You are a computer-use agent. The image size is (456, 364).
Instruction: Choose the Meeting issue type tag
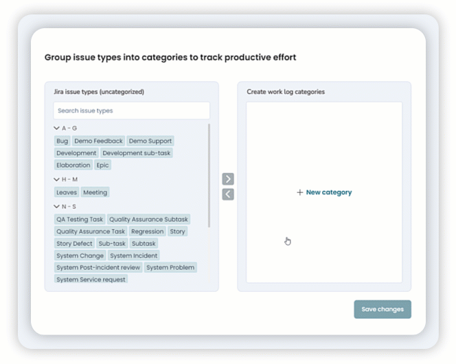coord(95,192)
